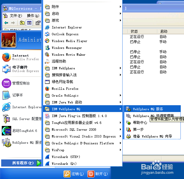Open 文件(F) menu in MQServices
The width and height of the screenshot is (184, 179).
(16, 15)
